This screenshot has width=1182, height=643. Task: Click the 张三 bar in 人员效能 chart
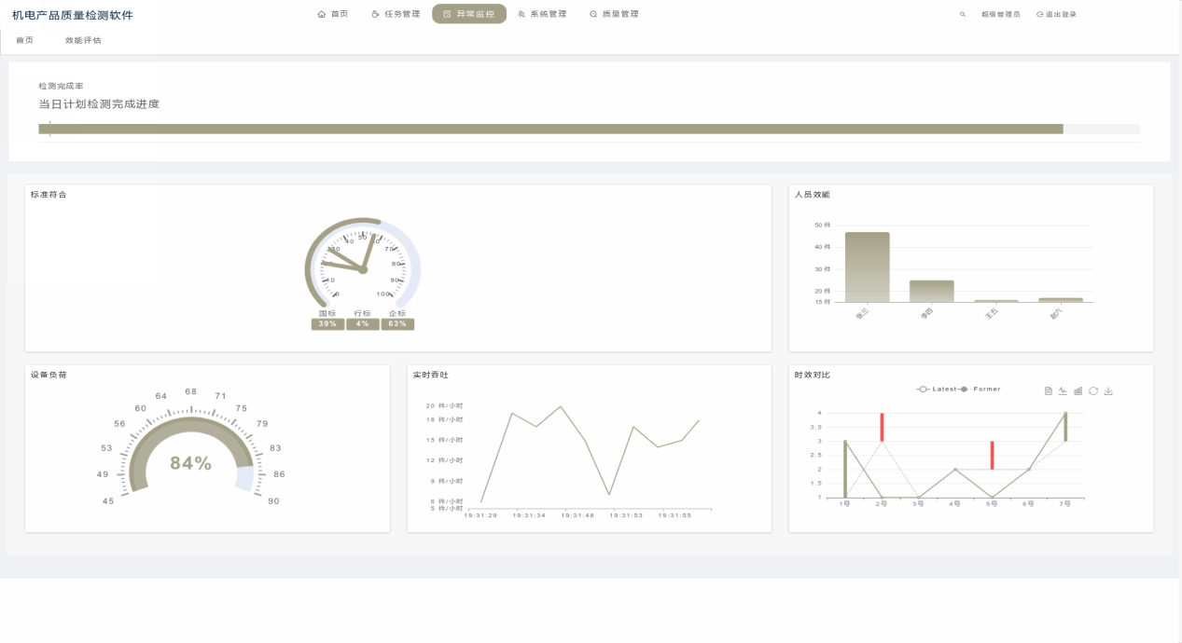pos(867,267)
